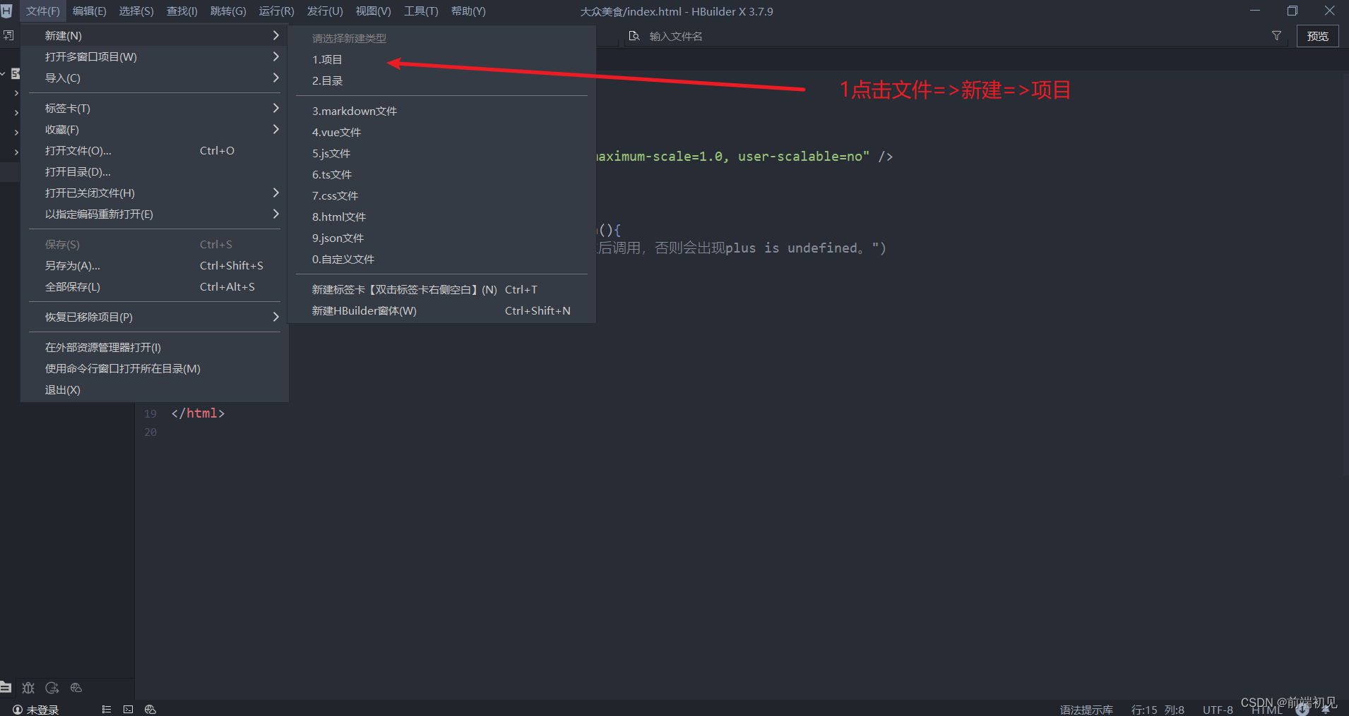Toggle the outline list icon in status bar
The image size is (1349, 716).
(x=107, y=710)
